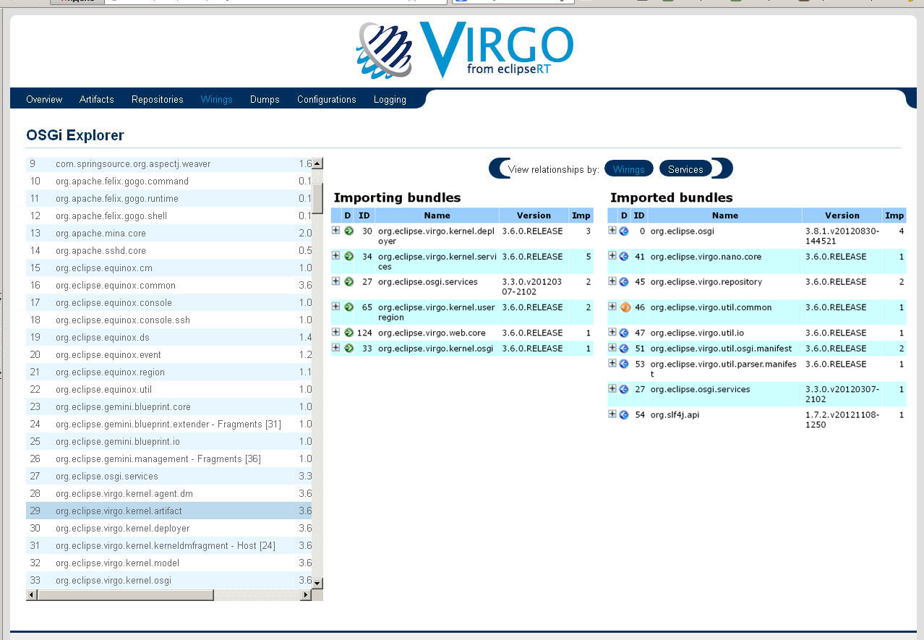Click the blue arrow icon for org.eclipse.virgo.repository
The image size is (924, 640).
pos(624,281)
